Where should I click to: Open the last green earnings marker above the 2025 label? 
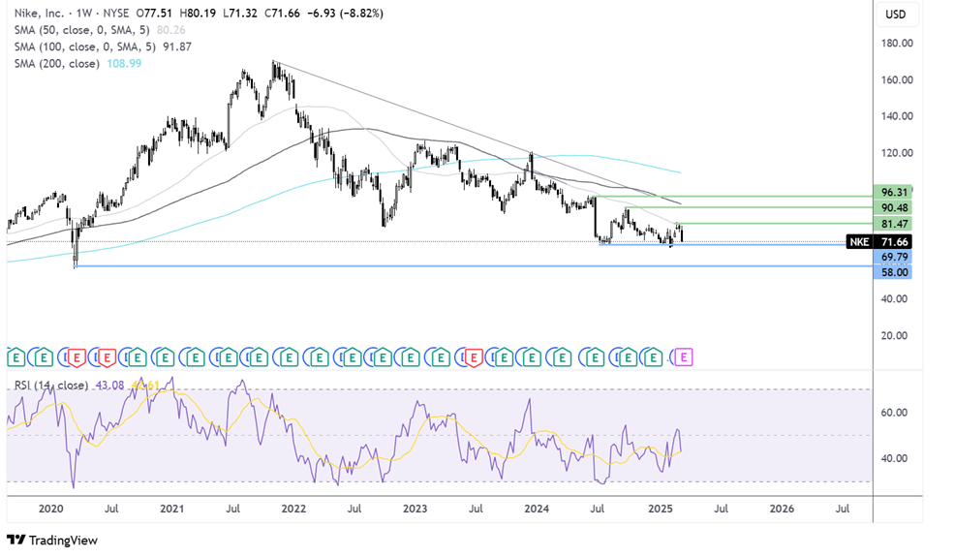654,357
